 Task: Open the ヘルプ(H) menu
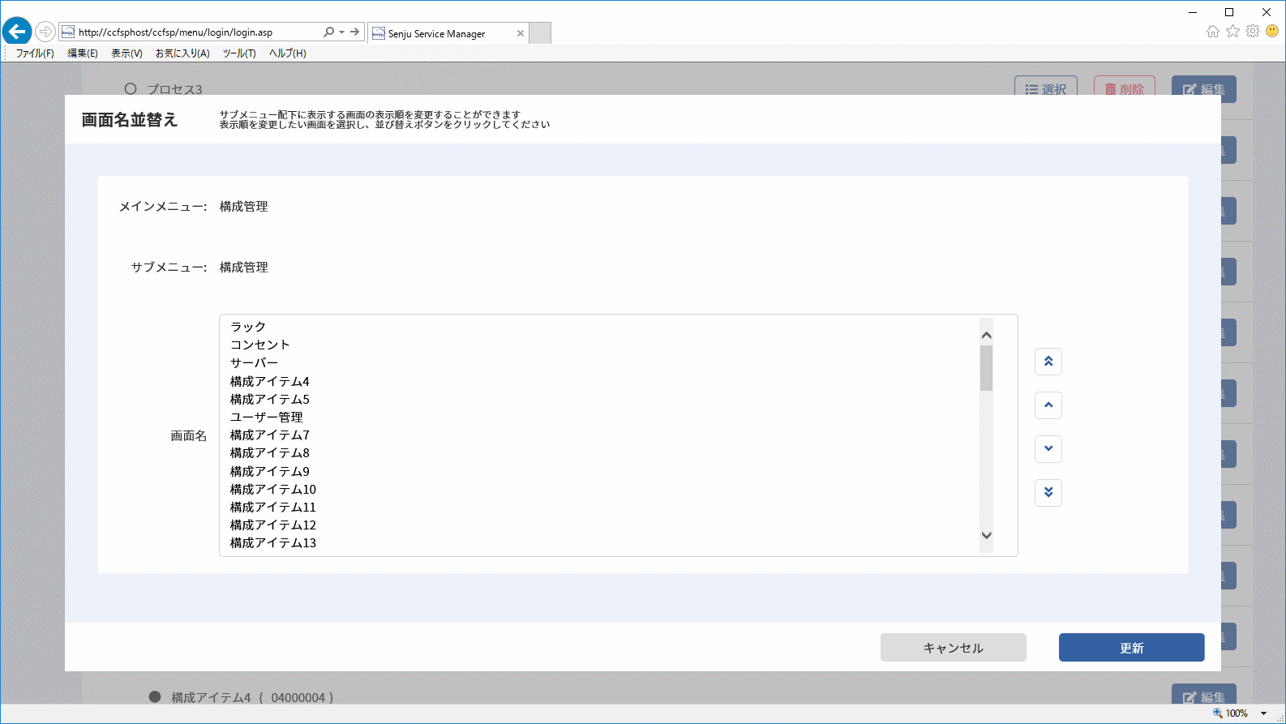(x=288, y=54)
